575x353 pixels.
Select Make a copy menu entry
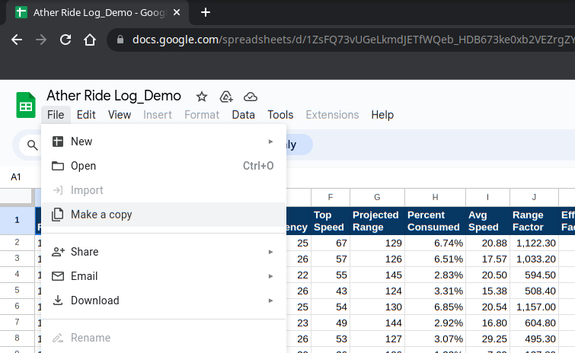(164, 215)
